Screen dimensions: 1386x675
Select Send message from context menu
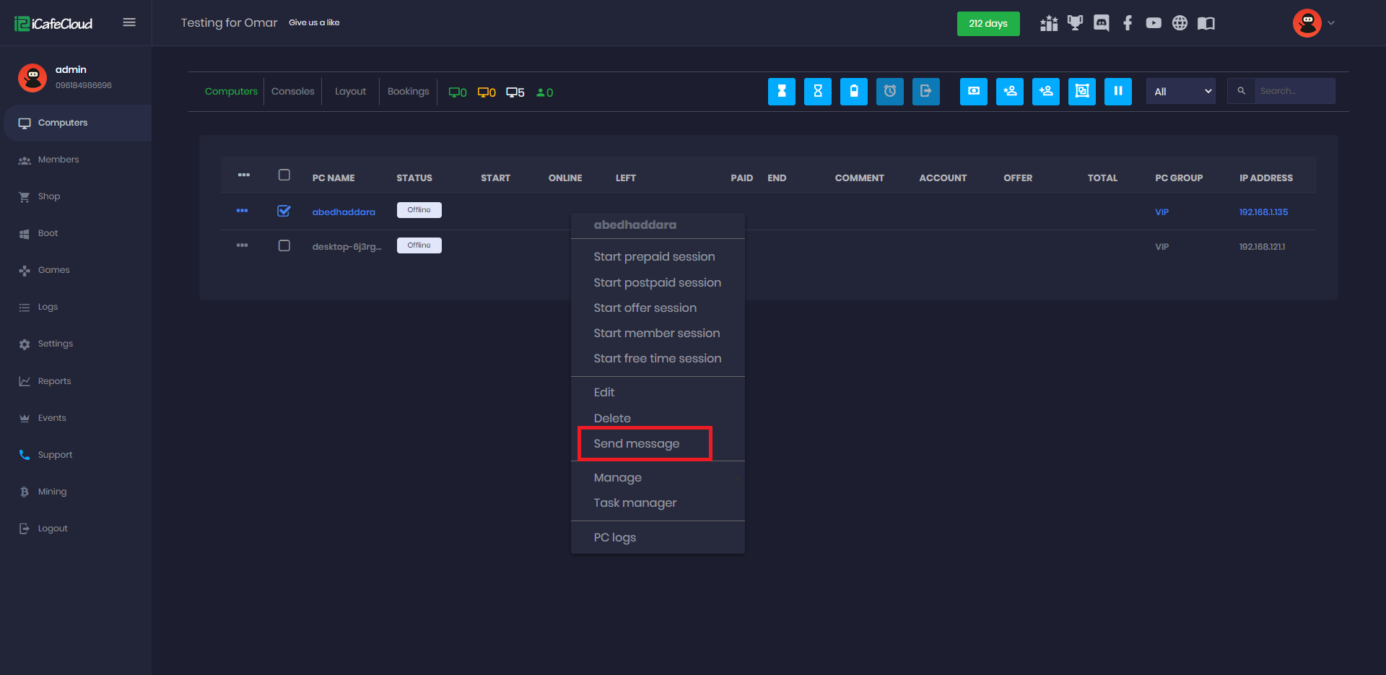coord(636,444)
